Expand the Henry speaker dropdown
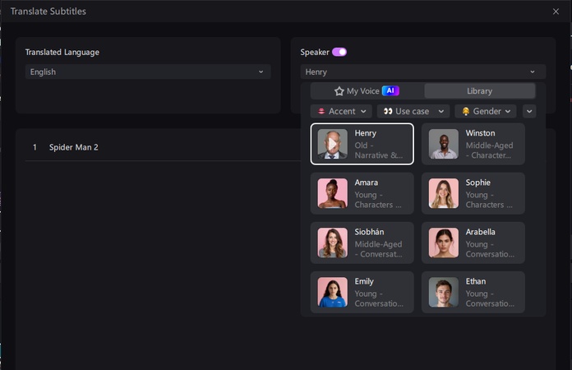 (x=422, y=72)
